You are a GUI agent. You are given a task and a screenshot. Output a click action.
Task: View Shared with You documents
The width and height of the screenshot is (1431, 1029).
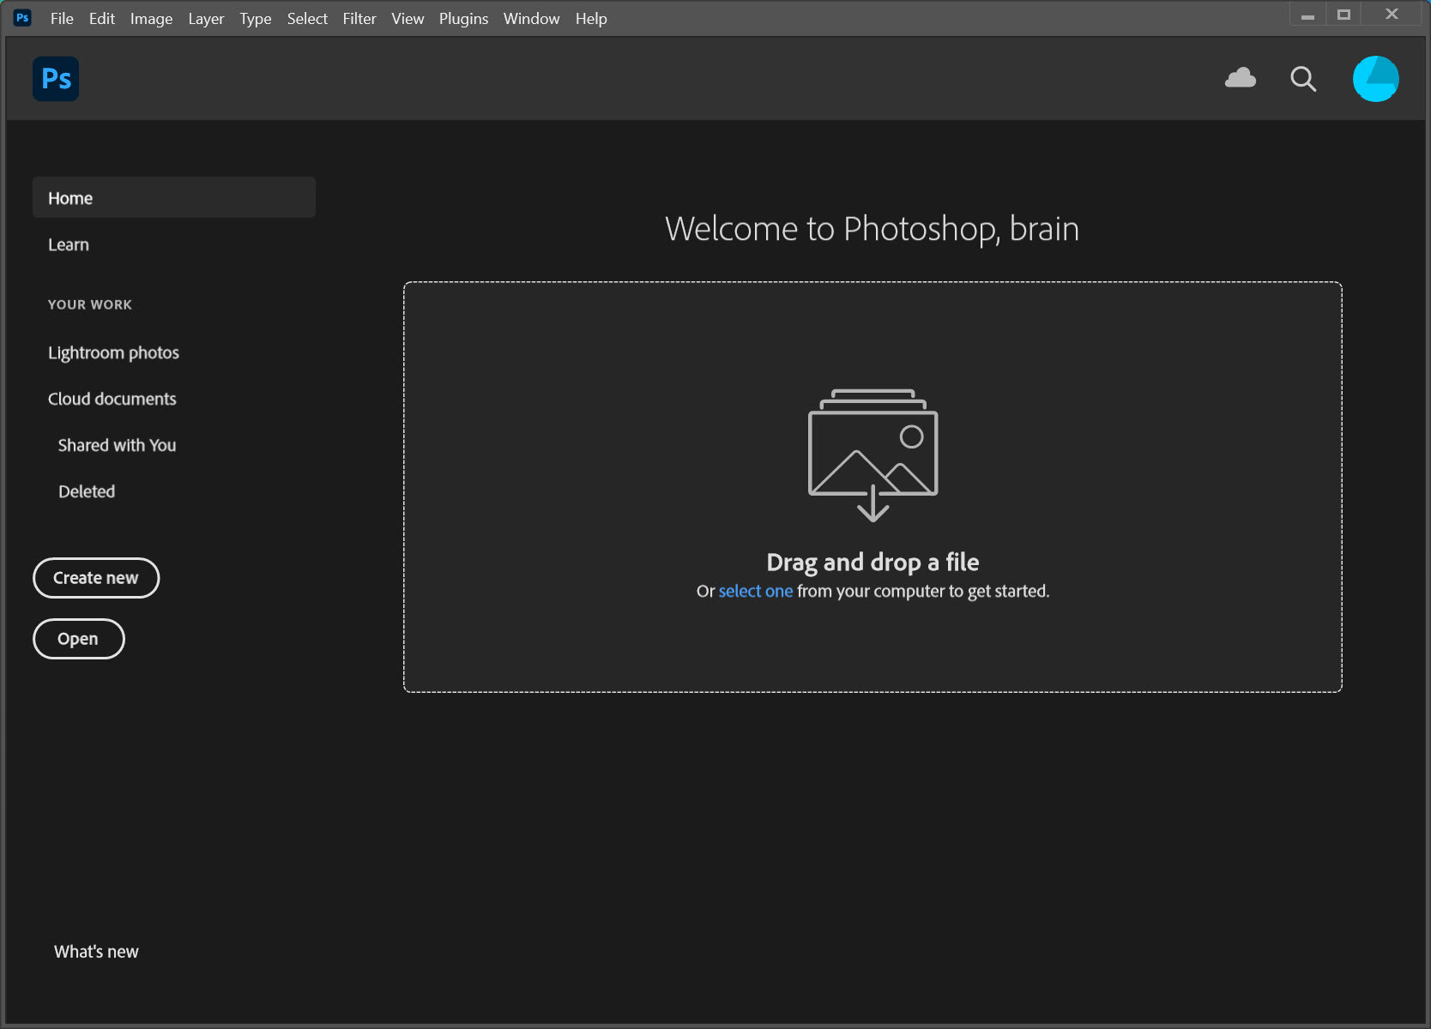coord(117,445)
